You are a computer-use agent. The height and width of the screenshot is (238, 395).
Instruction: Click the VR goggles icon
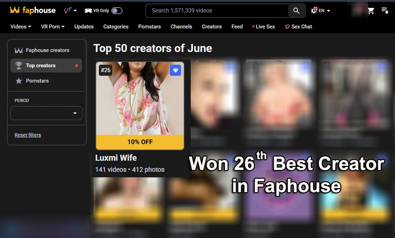[x=89, y=10]
